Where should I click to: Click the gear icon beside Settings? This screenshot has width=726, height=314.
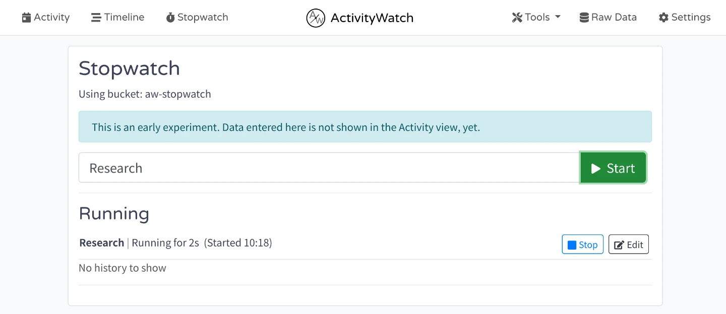tap(663, 18)
